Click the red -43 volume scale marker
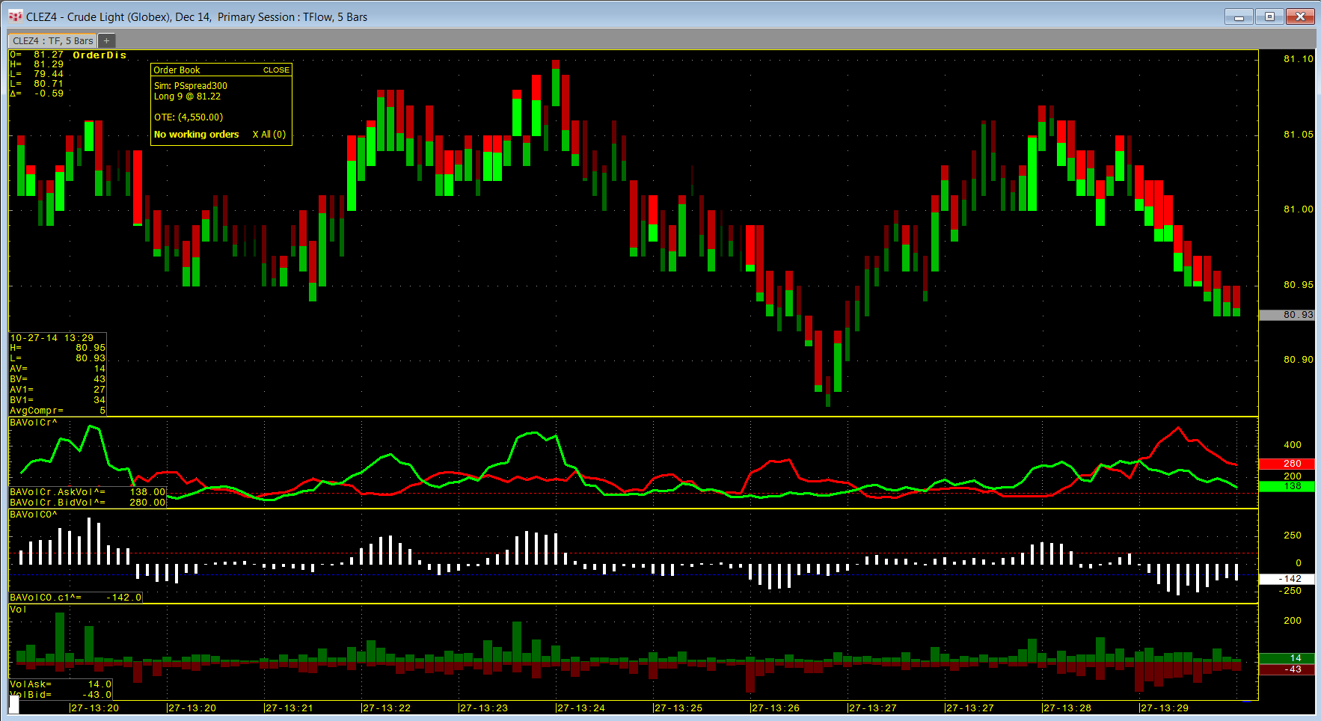This screenshot has height=721, width=1321. tap(1287, 669)
